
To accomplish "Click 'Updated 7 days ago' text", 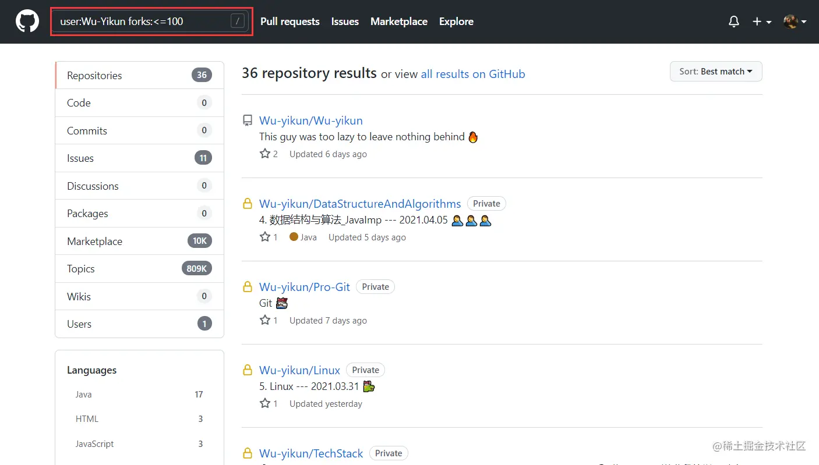I will (328, 321).
